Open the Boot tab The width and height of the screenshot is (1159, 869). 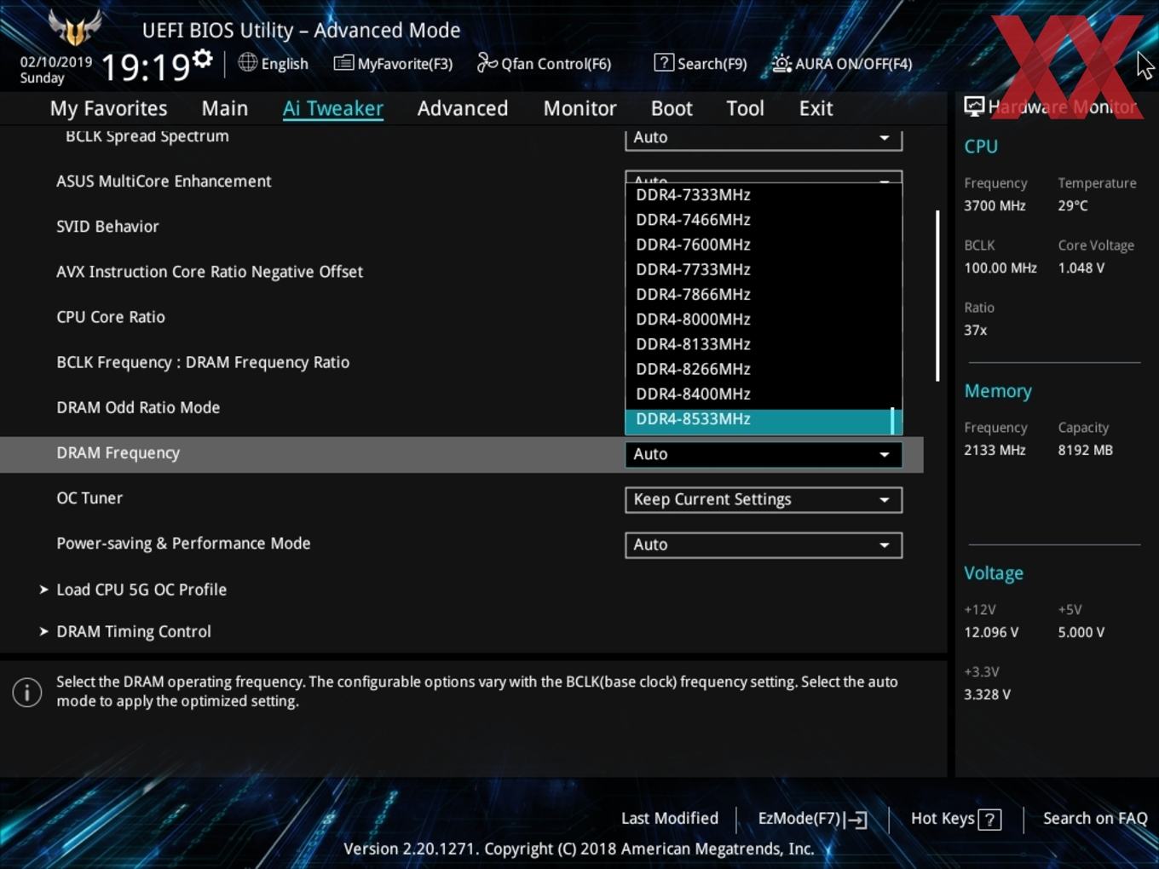tap(672, 108)
